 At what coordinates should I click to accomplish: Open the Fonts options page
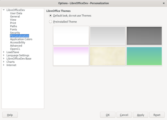[14, 29]
